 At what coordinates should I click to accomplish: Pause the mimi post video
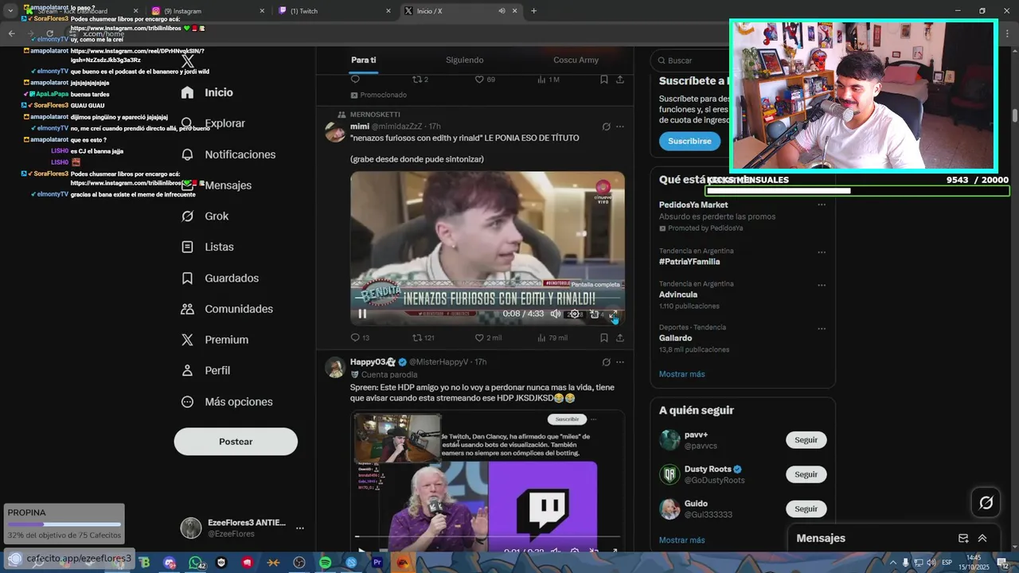[x=362, y=314]
